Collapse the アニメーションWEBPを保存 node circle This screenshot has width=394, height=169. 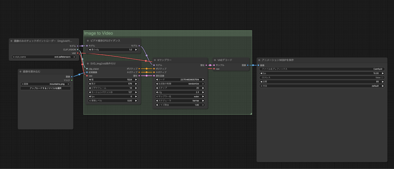pyautogui.click(x=259, y=60)
